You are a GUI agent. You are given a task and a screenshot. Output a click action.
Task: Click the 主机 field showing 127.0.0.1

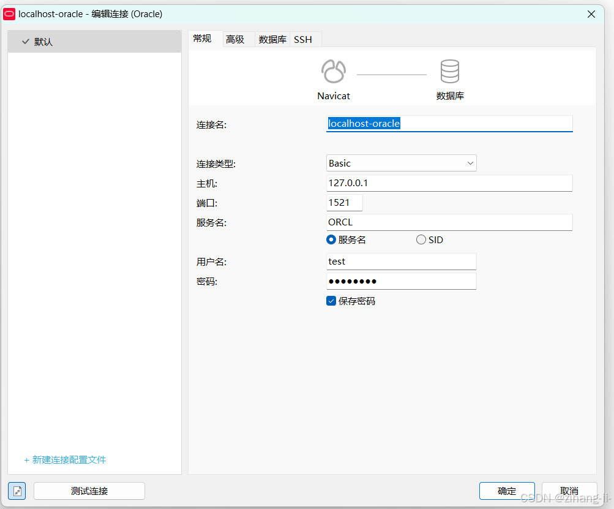449,183
